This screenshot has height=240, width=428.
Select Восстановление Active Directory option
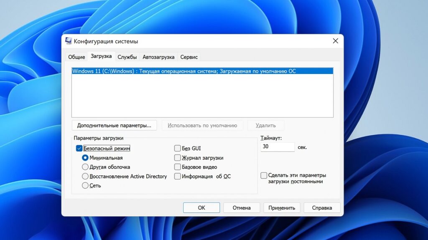(x=85, y=176)
